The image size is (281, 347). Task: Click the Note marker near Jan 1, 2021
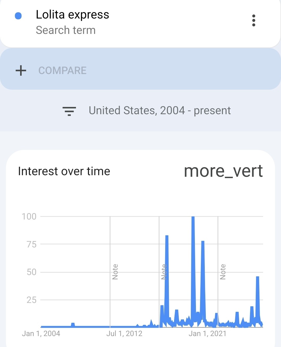tap(223, 272)
